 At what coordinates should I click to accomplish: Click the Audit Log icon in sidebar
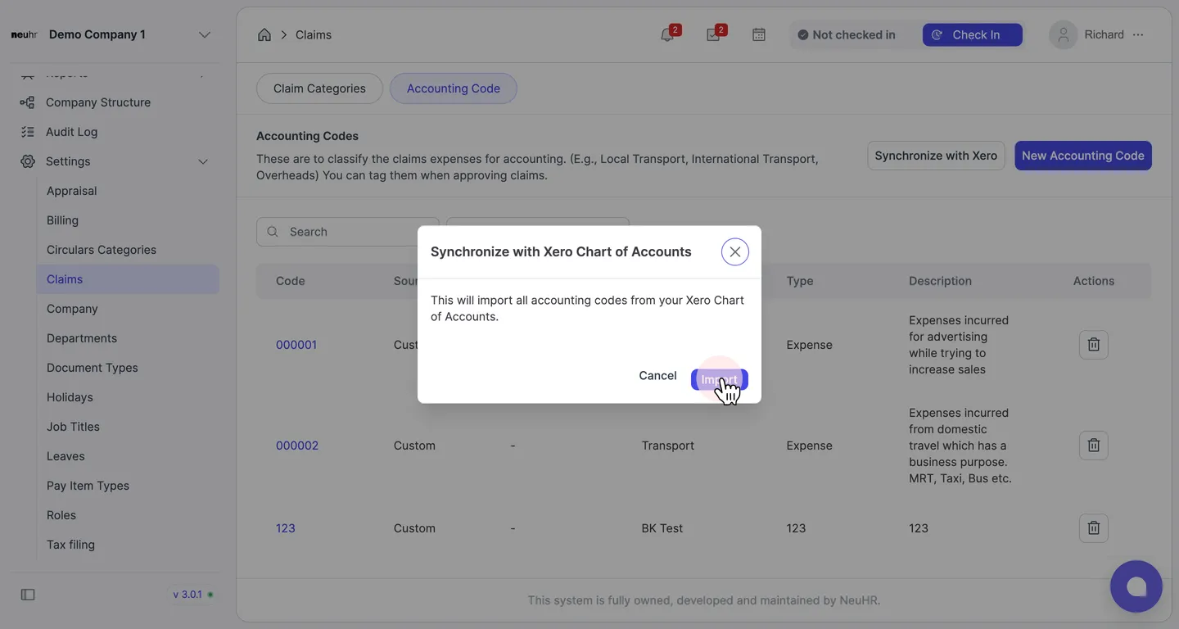click(27, 132)
